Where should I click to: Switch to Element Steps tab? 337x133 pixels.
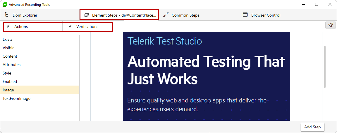[119, 15]
